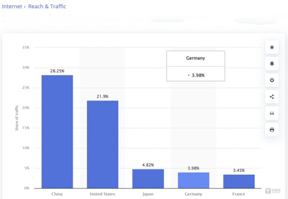Click the quotation citation icon
The image size is (288, 199).
tap(272, 113)
